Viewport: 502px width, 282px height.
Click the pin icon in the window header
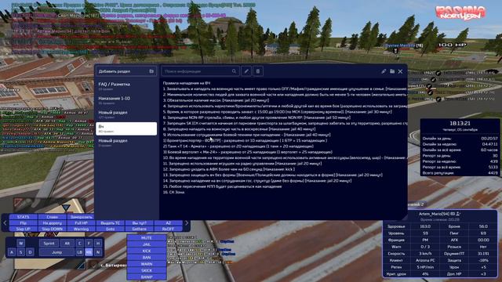click(x=384, y=71)
